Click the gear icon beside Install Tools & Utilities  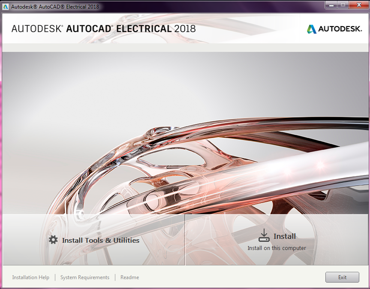53,240
